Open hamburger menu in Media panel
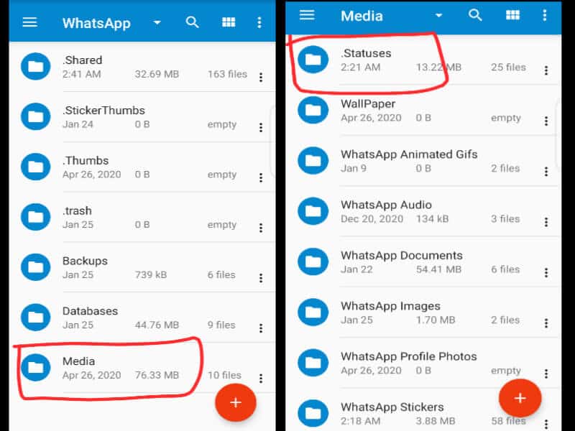This screenshot has height=431, width=575. 307,15
